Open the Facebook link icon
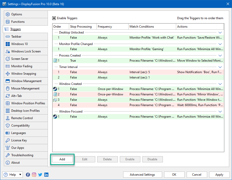The image size is (232, 180). 28,175
